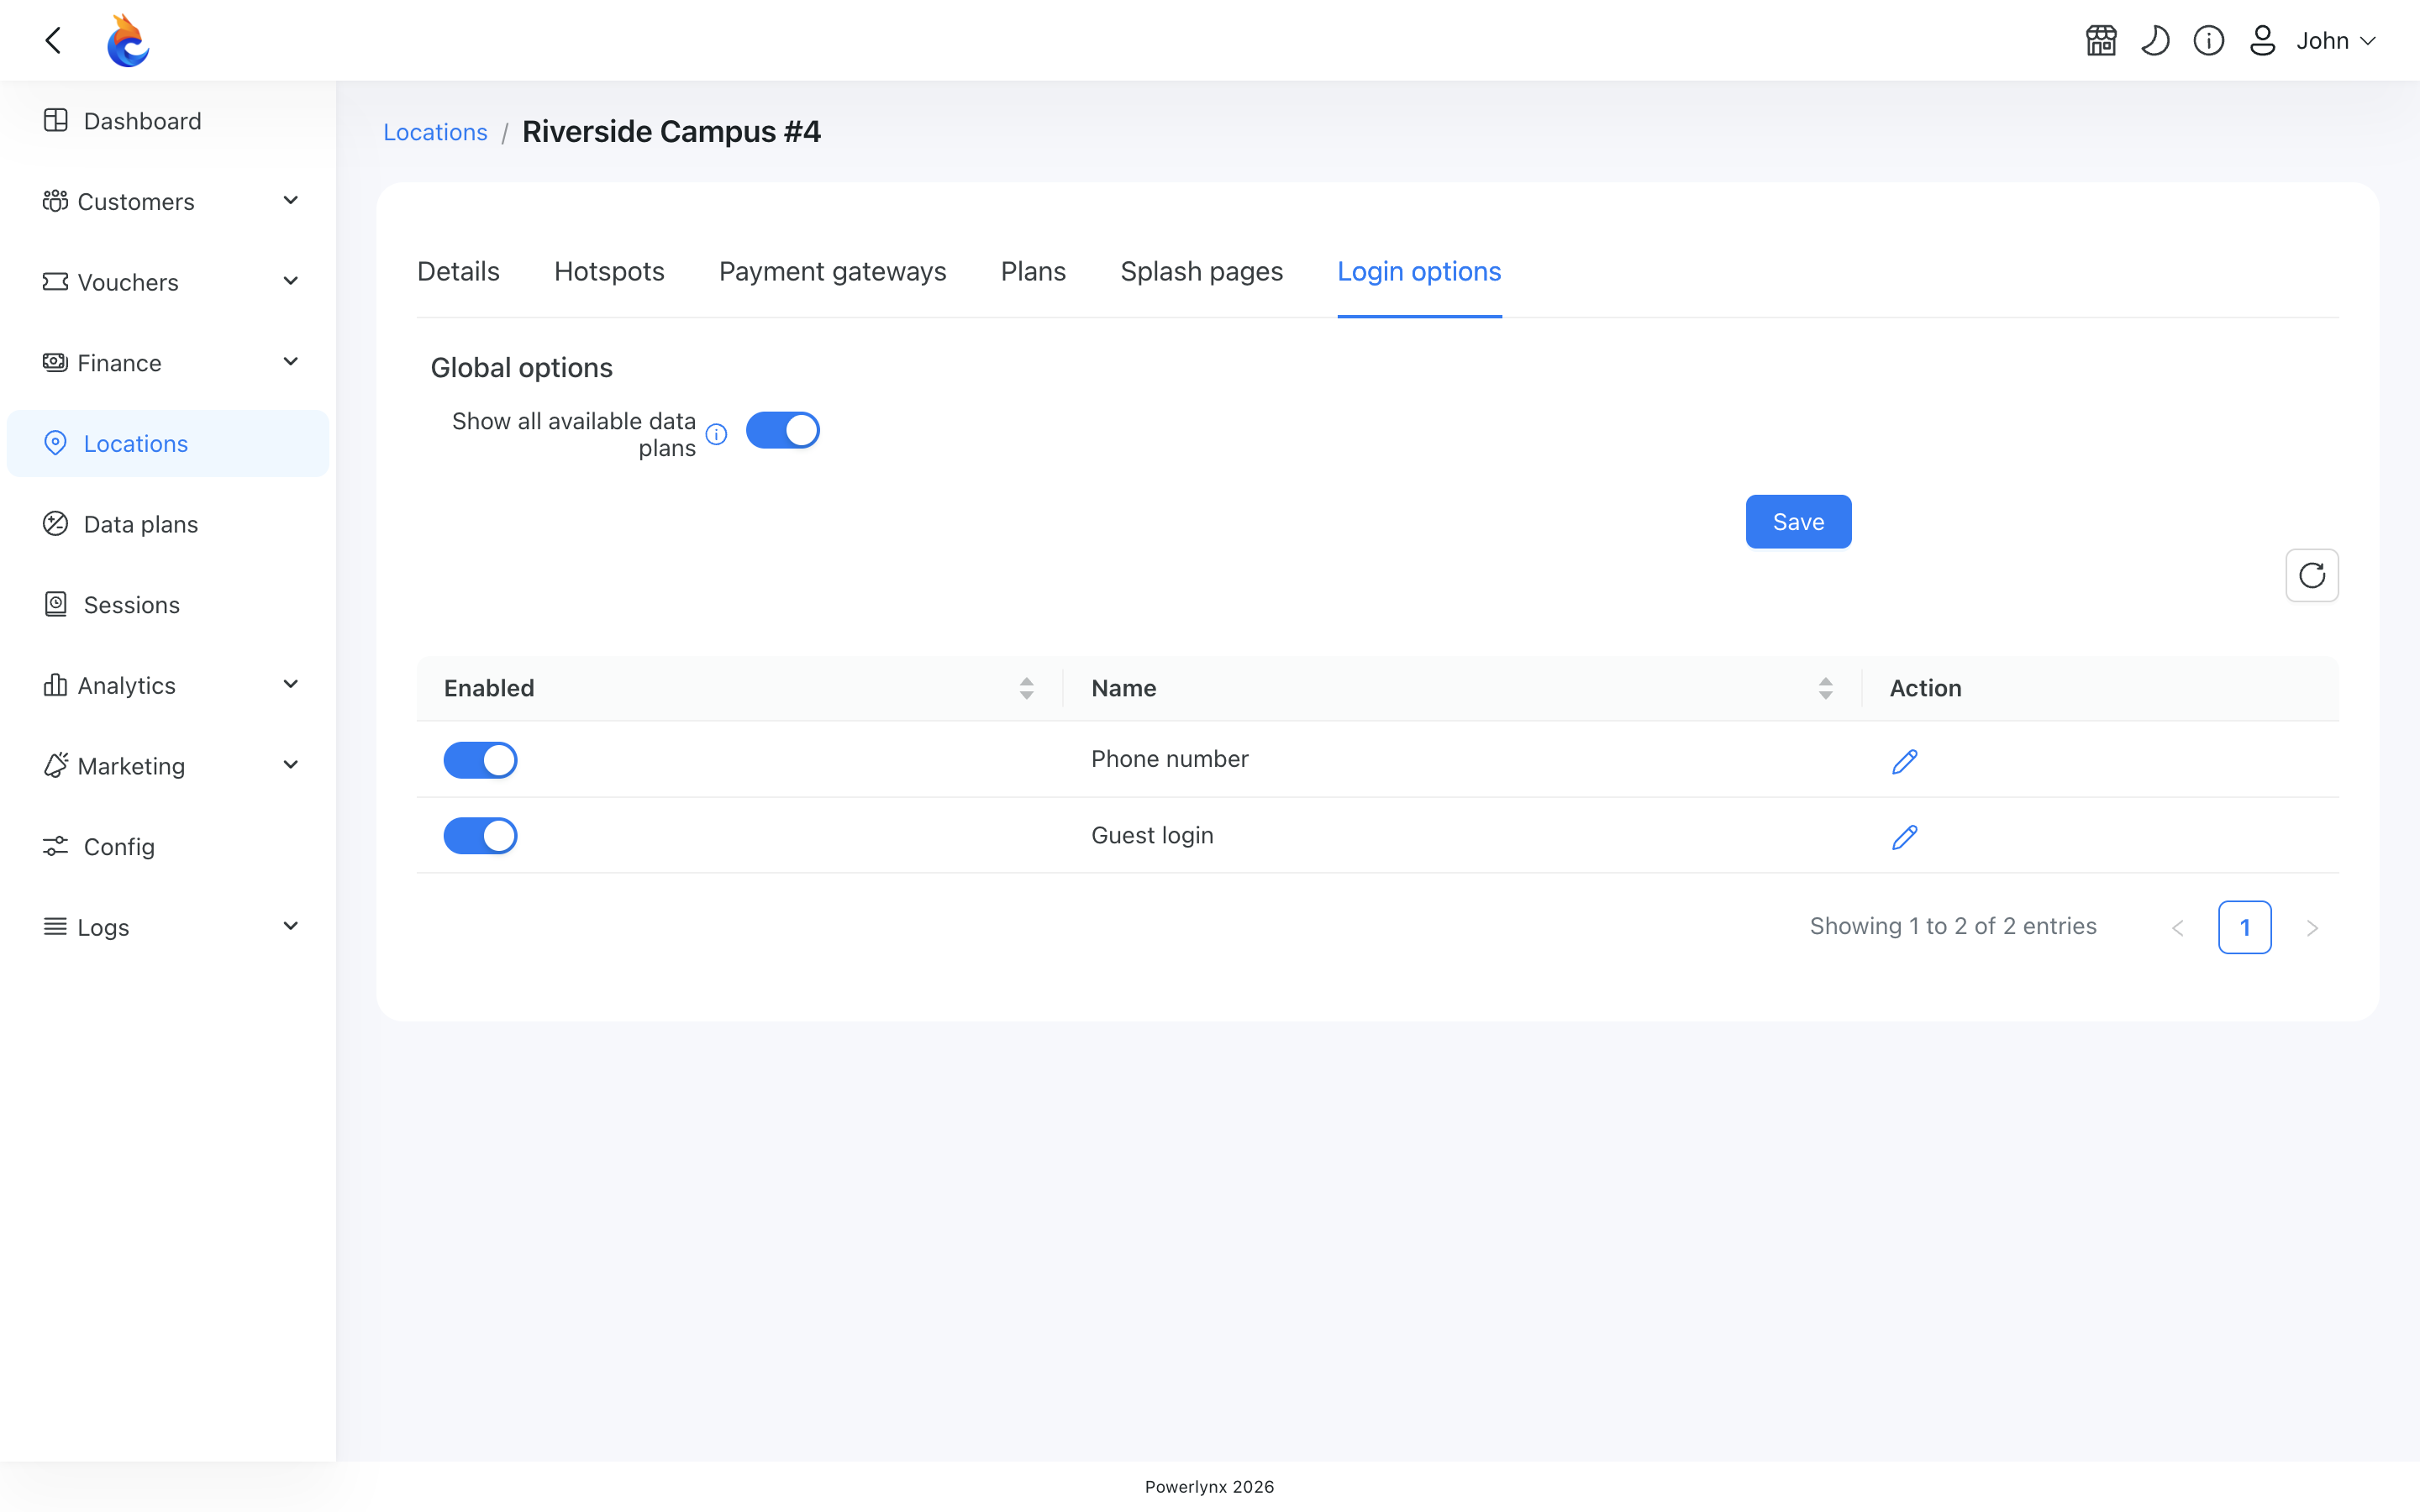Toggle Show all available data plans
The image size is (2420, 1512).
[783, 430]
